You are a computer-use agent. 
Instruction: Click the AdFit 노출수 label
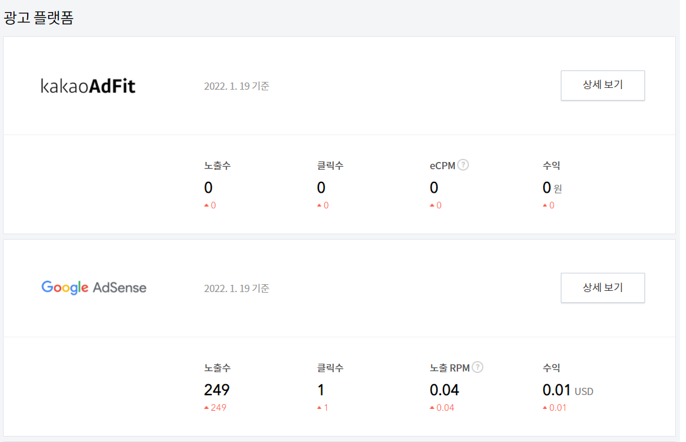click(x=217, y=166)
